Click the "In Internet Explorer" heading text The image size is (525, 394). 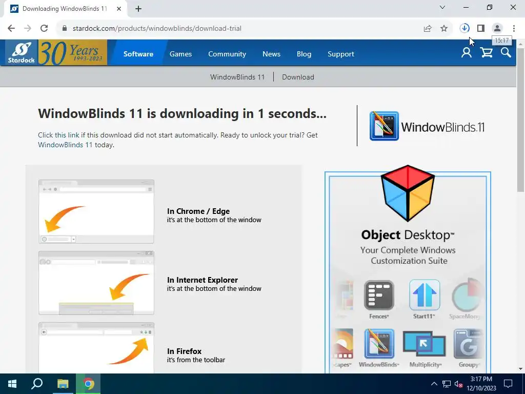202,280
